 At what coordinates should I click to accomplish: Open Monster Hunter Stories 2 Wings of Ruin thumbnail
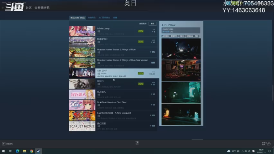tap(82, 52)
